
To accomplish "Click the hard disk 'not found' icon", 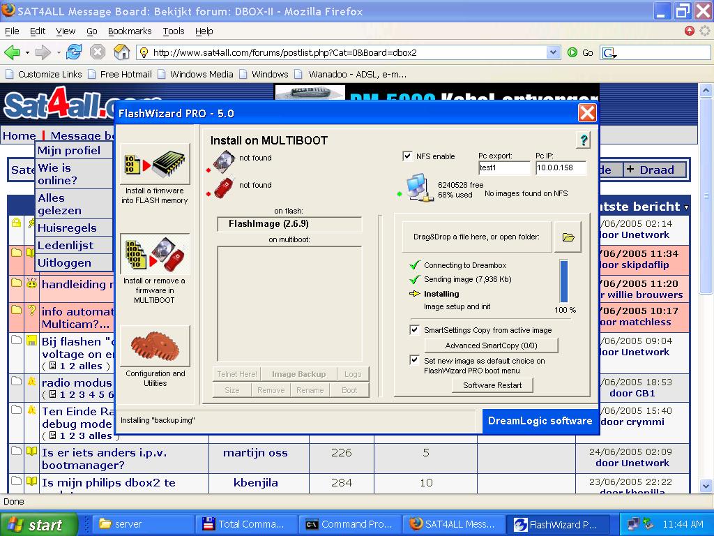I will tap(224, 161).
